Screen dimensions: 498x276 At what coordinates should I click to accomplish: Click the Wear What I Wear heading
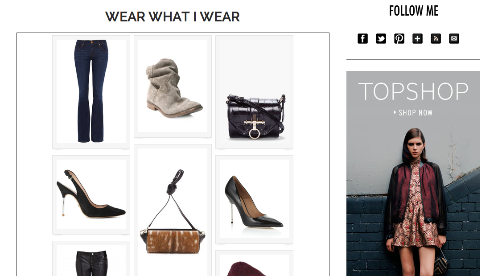coord(173,17)
